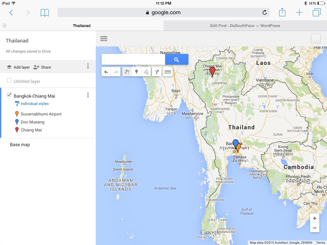Zoom in the map
This screenshot has height=245, width=327.
click(315, 218)
